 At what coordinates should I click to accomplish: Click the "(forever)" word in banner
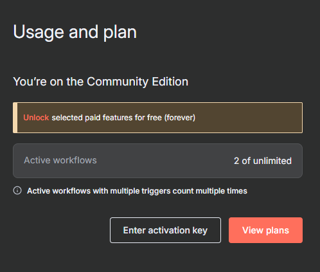click(x=180, y=118)
